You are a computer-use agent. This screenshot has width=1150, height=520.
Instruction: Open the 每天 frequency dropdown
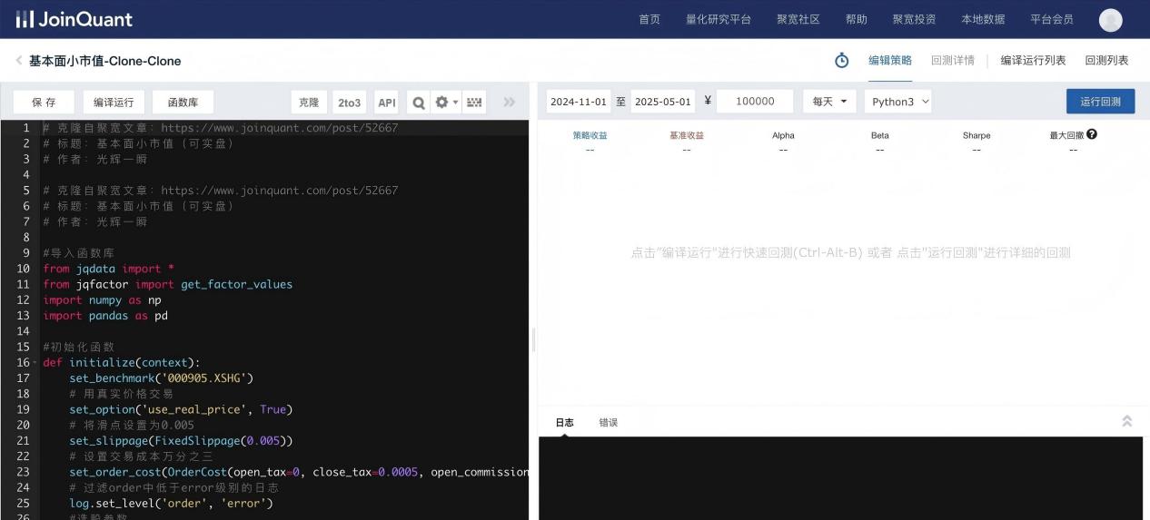[x=829, y=102]
